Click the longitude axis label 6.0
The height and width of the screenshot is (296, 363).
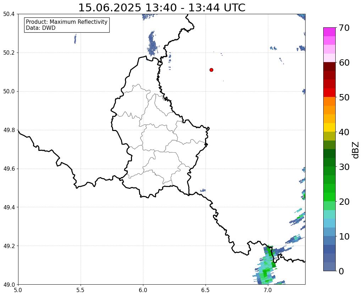point(143,290)
